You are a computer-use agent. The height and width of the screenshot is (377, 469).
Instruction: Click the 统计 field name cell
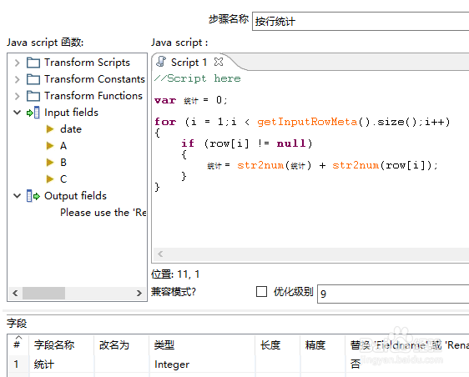click(44, 364)
